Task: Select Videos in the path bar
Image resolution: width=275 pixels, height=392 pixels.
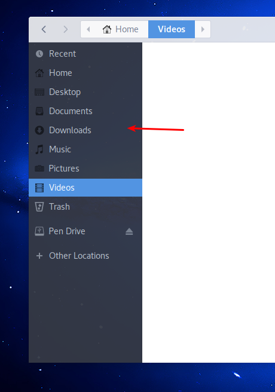Action: [x=172, y=29]
